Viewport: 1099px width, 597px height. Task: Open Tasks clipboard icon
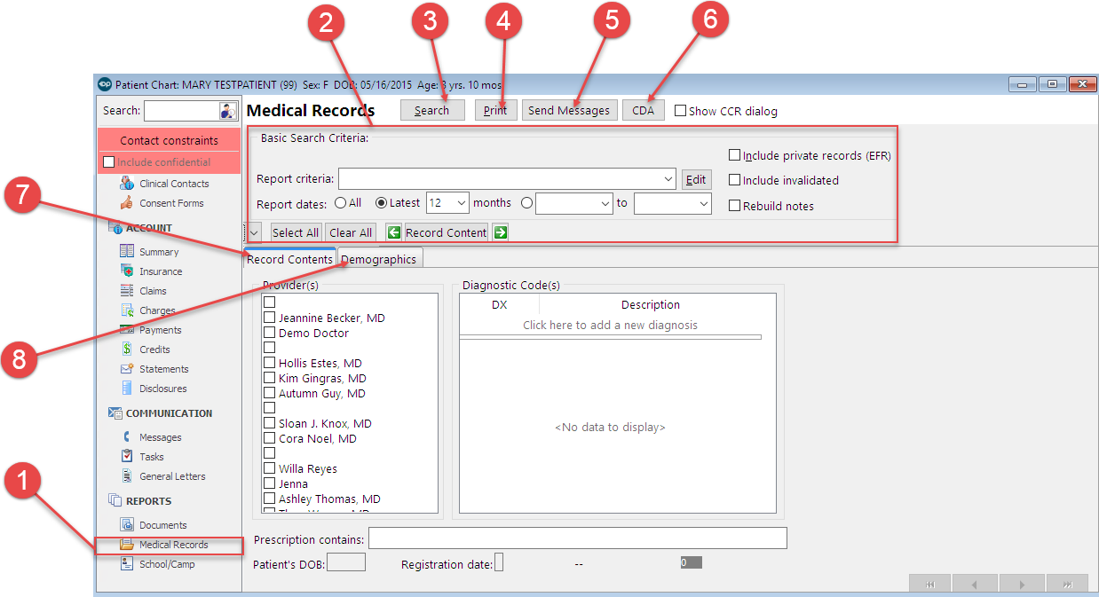point(127,457)
